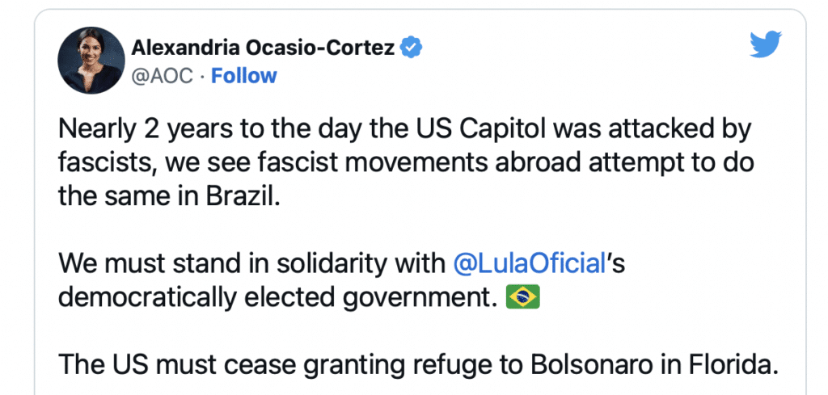Click the line about refuge to Bolsonaro
This screenshot has width=828, height=395.
(x=417, y=366)
